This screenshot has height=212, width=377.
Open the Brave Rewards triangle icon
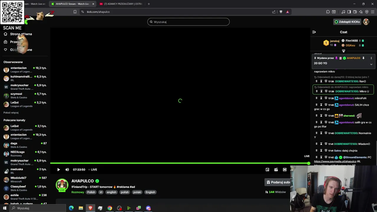tap(287, 12)
